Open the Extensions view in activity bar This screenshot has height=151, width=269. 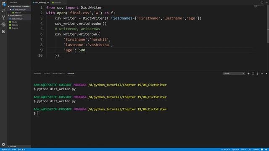3,31
